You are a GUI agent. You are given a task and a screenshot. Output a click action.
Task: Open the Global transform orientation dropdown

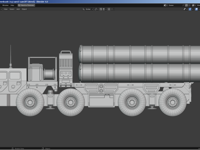[x=87, y=9]
